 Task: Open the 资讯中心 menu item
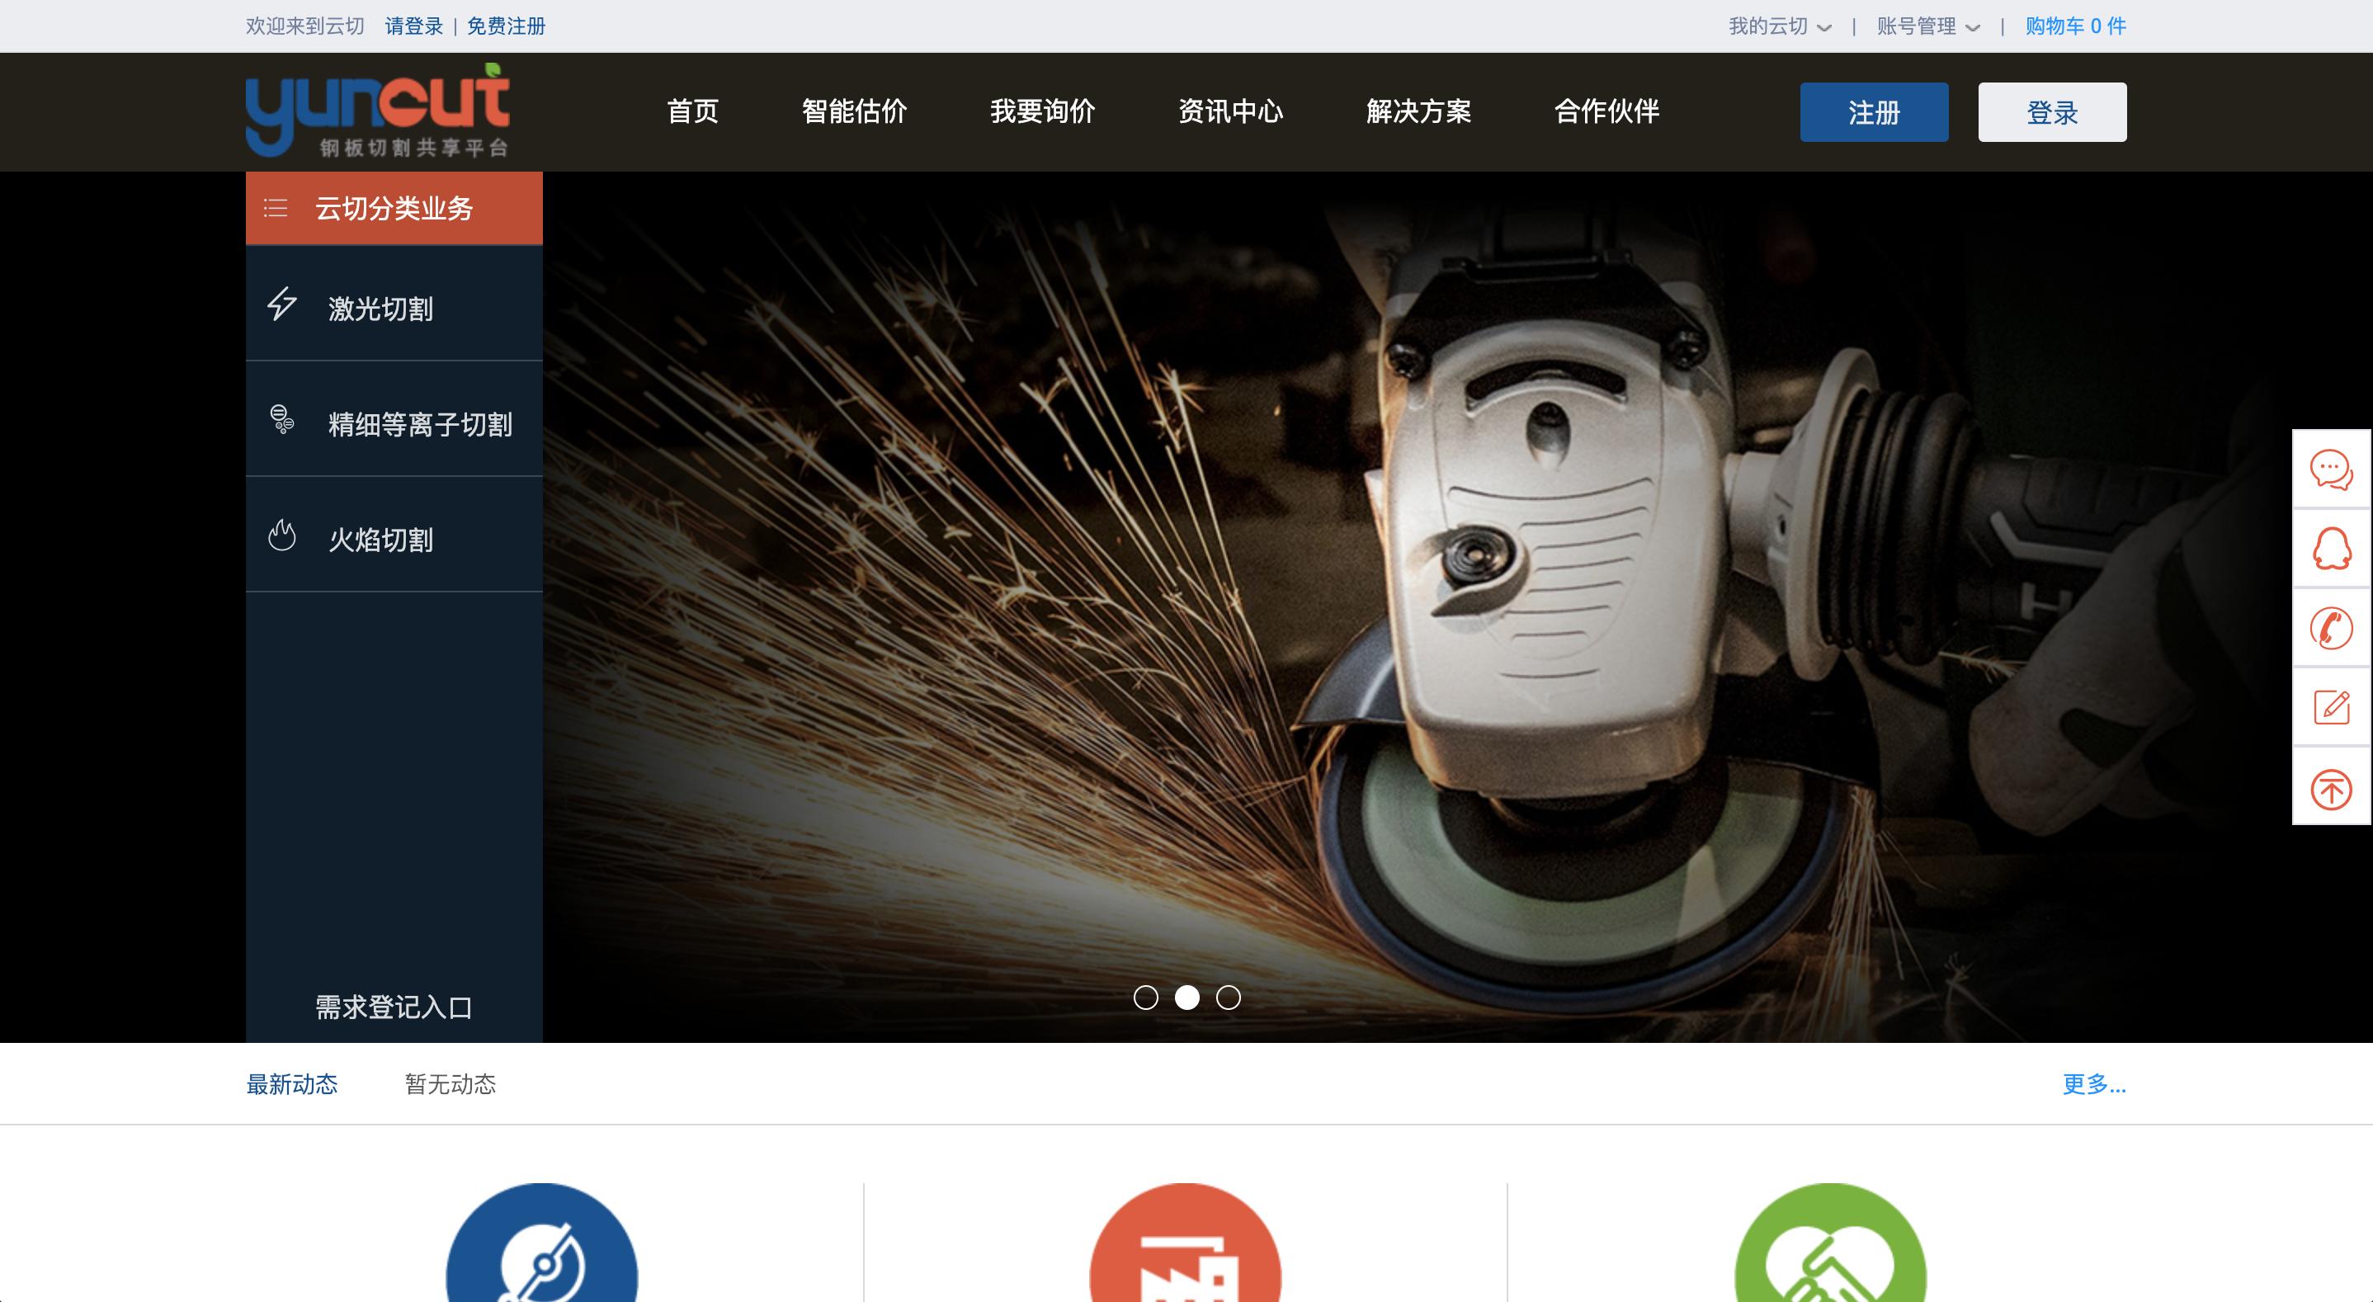pos(1229,111)
